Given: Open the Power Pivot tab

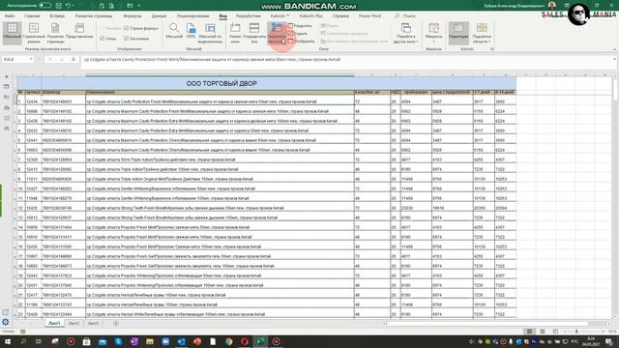Looking at the screenshot, I should click(369, 15).
